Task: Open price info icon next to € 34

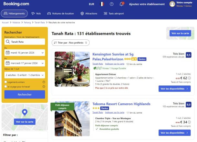Action: [189, 122]
